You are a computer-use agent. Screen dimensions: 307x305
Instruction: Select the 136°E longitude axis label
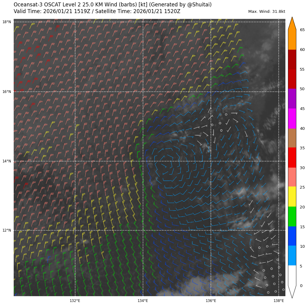pos(211,301)
